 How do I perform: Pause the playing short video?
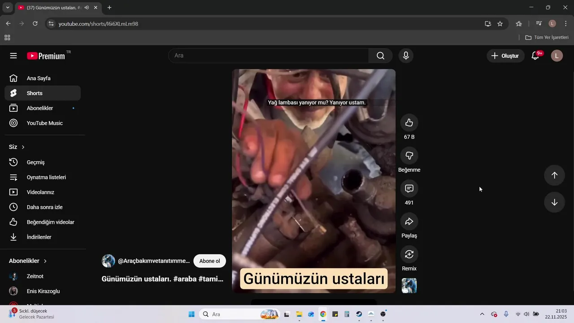313,181
